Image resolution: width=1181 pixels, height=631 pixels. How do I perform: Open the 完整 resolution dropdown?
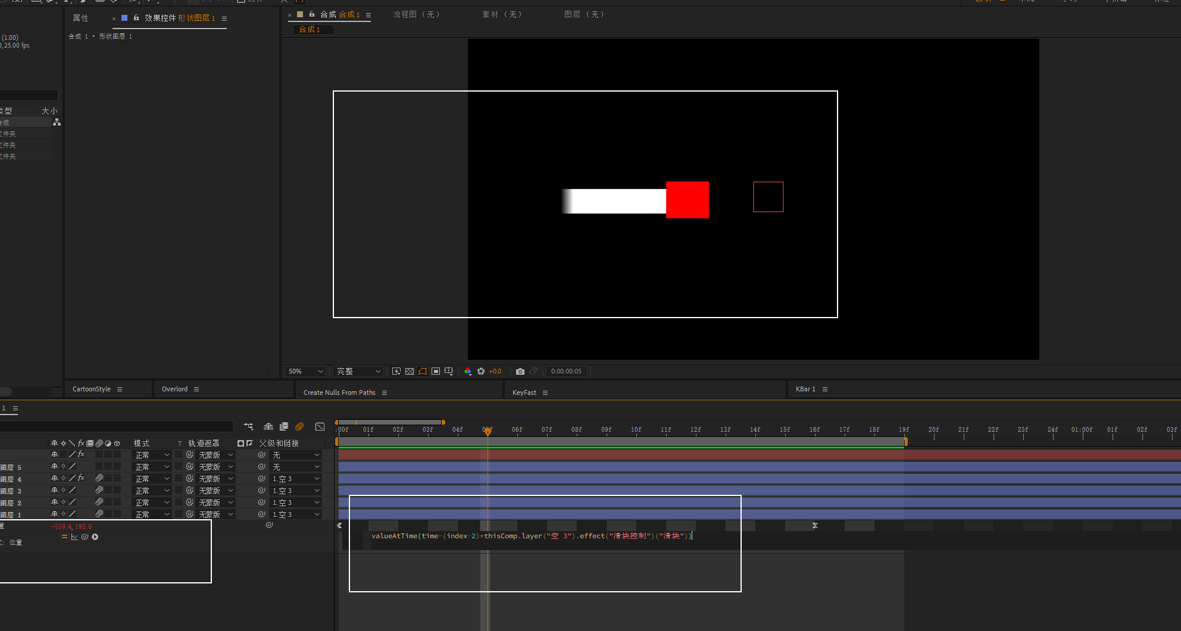click(358, 371)
